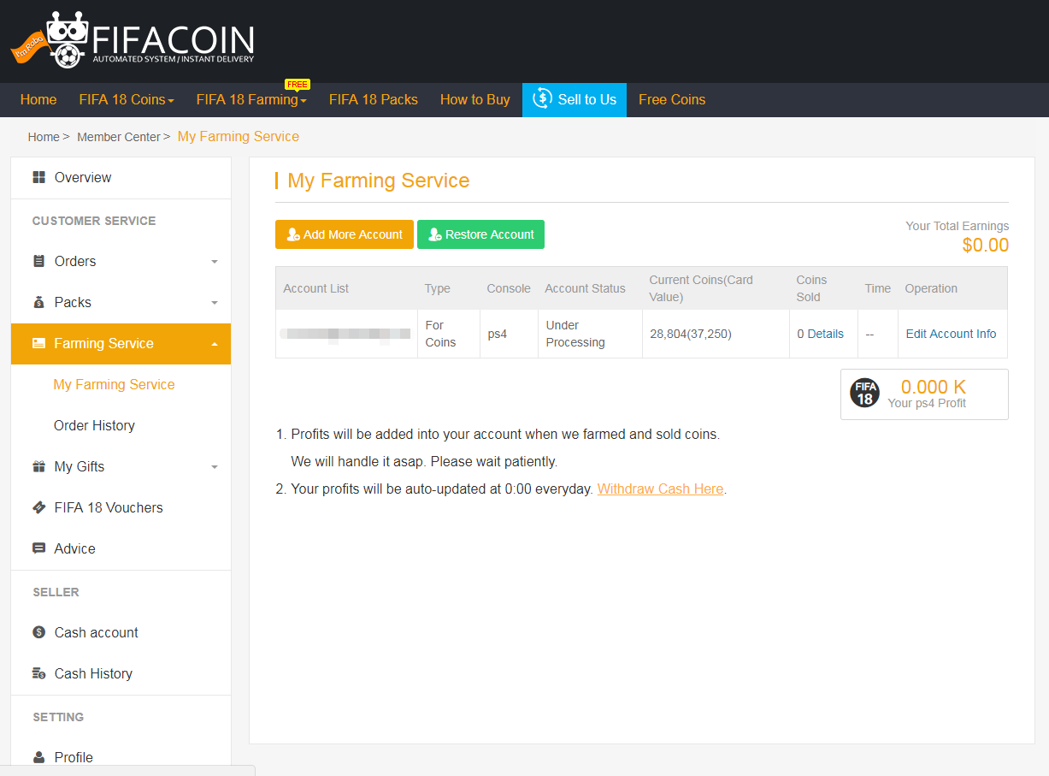Click the '0.000 K' ps4 profit value
This screenshot has height=776, width=1049.
click(934, 388)
